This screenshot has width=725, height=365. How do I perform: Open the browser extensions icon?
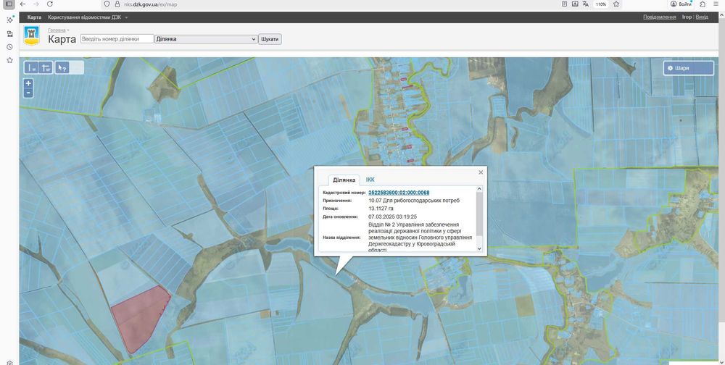(703, 4)
